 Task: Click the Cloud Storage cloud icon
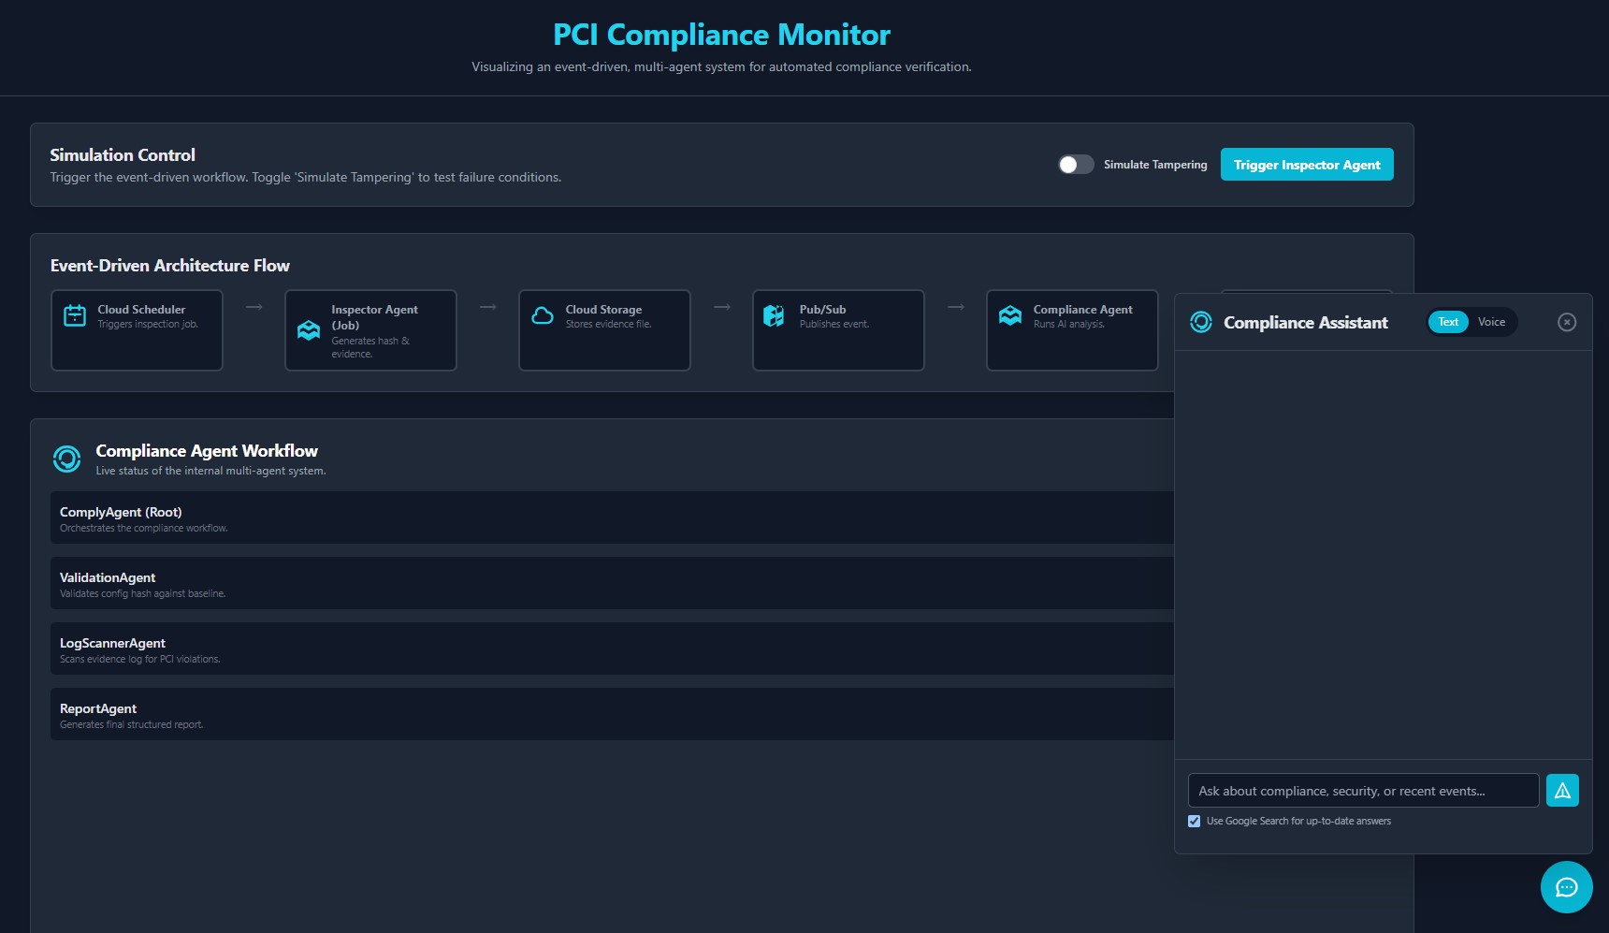pyautogui.click(x=543, y=316)
